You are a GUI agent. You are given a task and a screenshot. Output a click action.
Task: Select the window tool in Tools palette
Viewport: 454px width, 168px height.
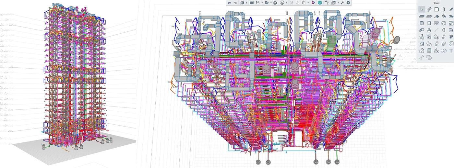(x=421, y=23)
